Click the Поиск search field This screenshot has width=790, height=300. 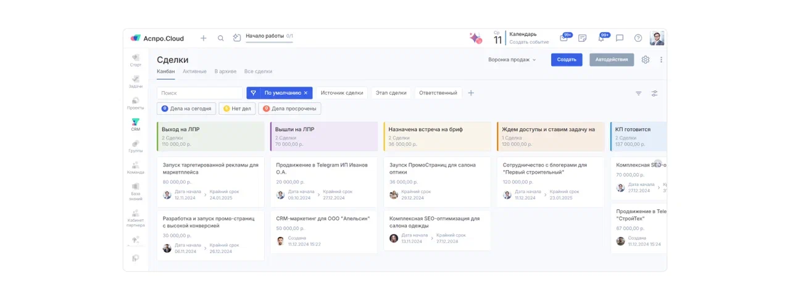[200, 93]
